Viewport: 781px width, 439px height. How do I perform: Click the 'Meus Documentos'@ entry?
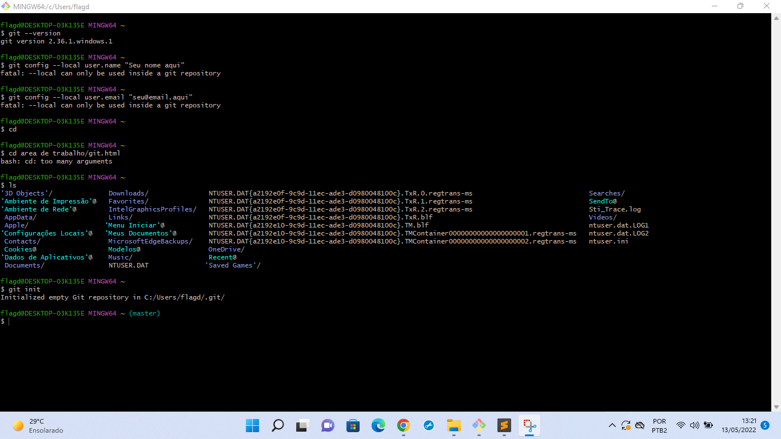click(x=141, y=233)
